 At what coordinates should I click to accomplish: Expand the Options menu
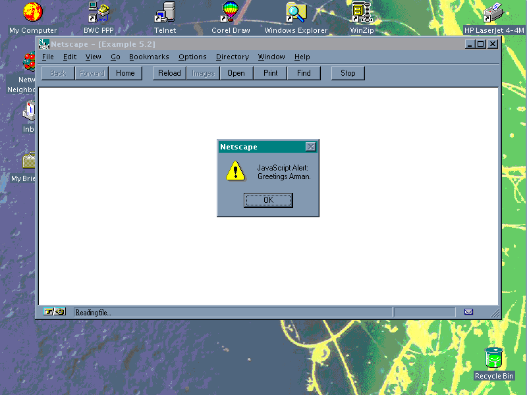coord(192,57)
